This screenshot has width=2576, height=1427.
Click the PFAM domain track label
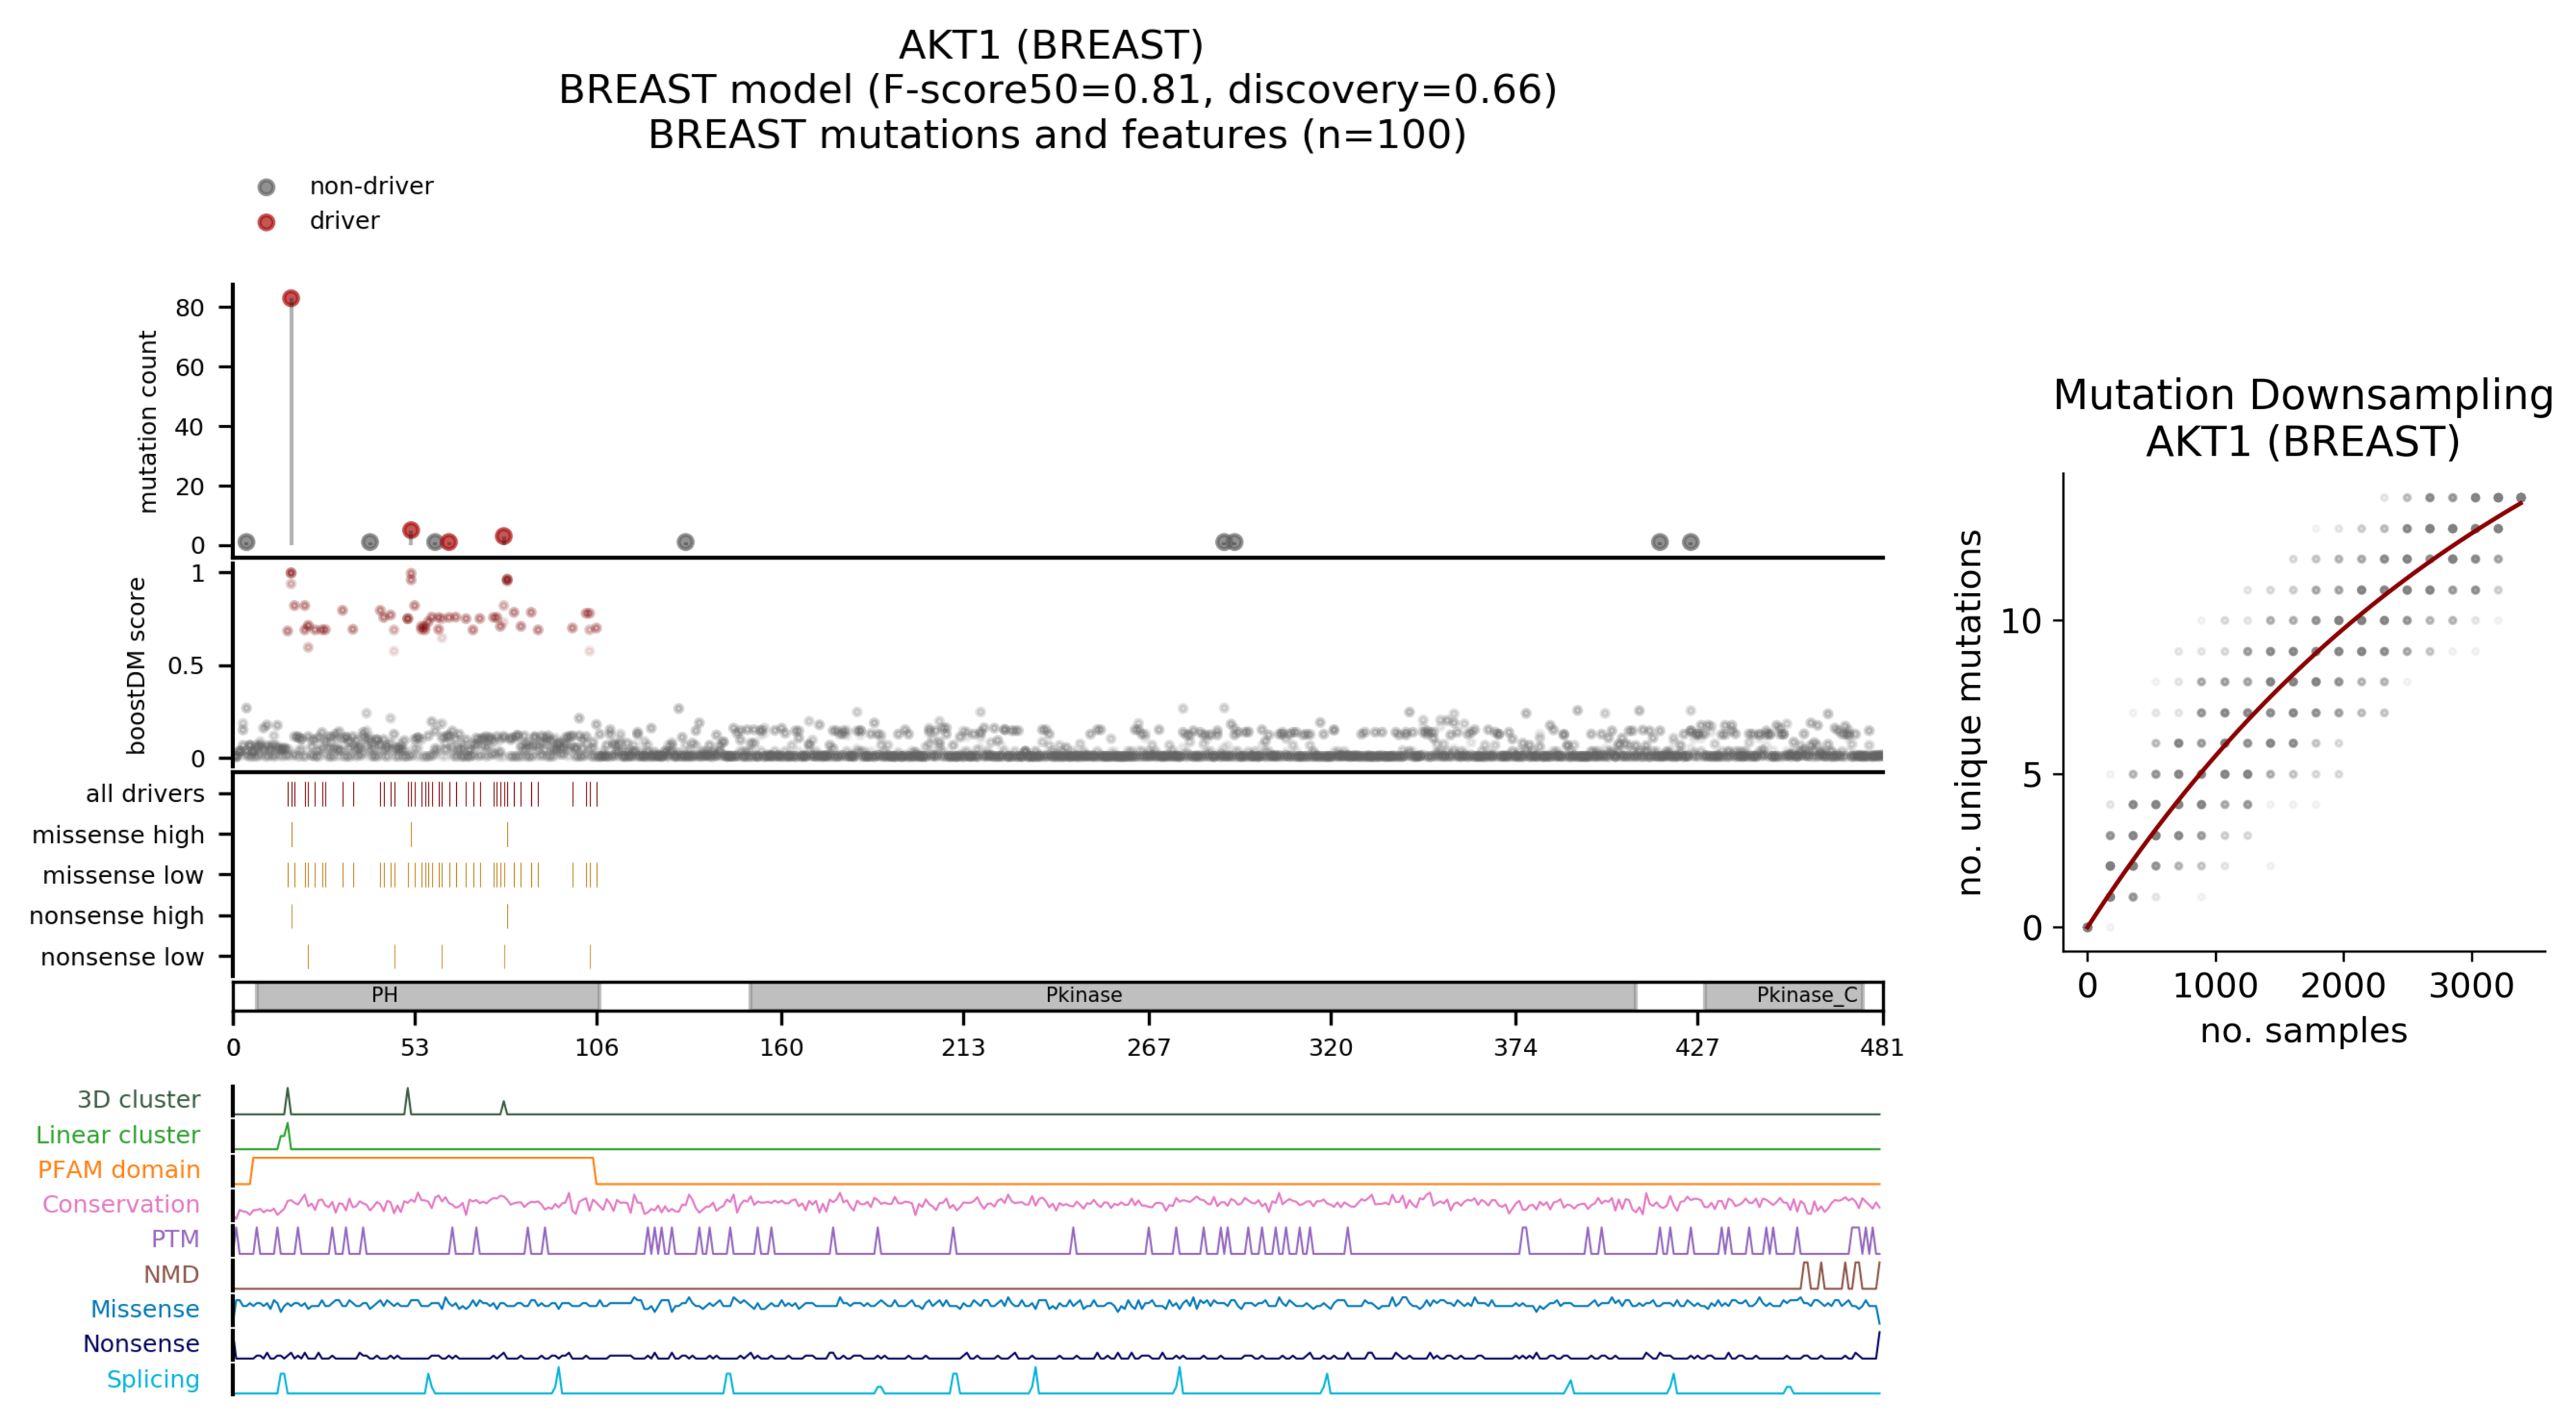119,1169
